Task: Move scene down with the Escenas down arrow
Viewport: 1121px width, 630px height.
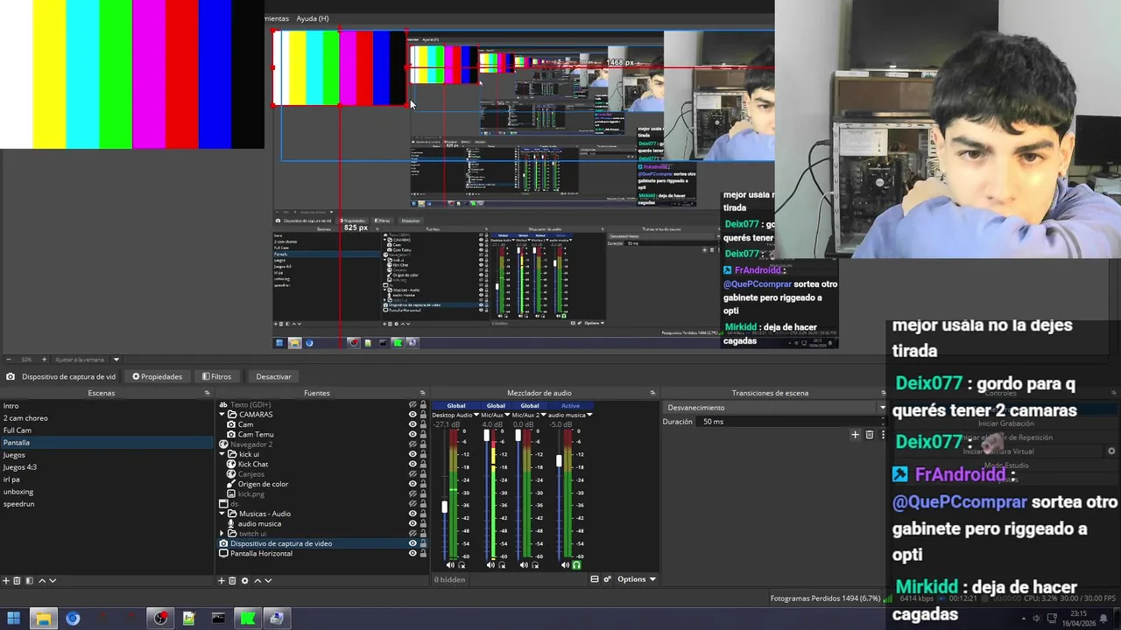Action: (53, 581)
